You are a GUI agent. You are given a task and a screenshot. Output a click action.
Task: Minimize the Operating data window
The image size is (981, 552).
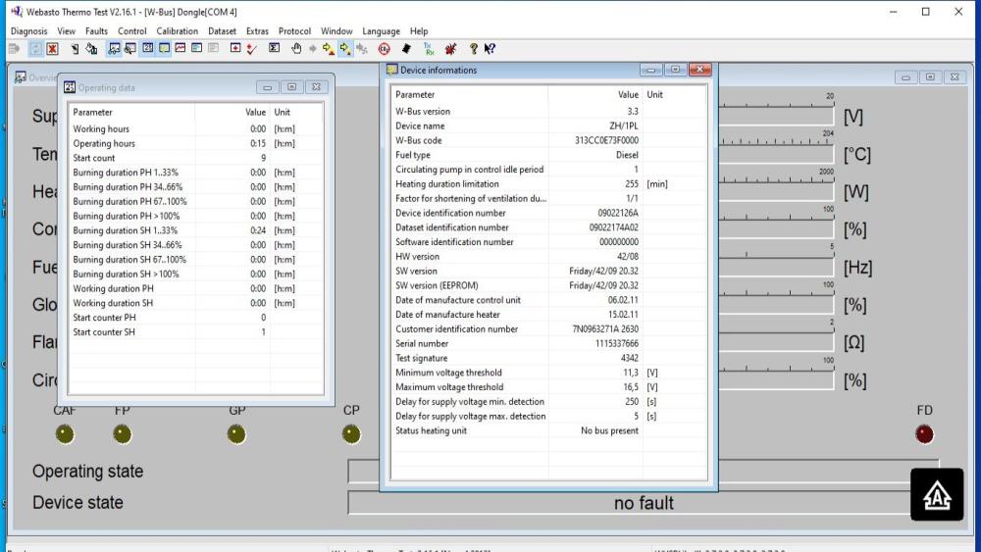[x=267, y=87]
